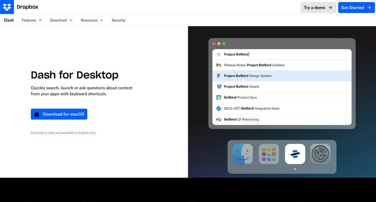Open Finder in the dock

pyautogui.click(x=242, y=154)
